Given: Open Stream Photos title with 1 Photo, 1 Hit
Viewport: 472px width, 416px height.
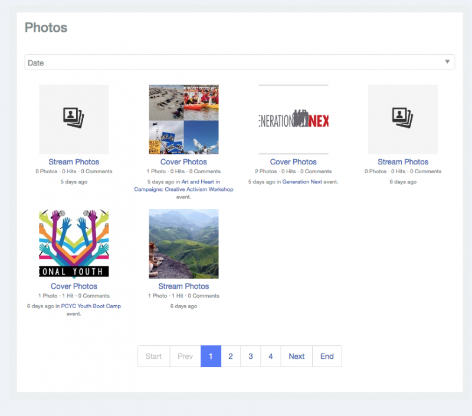Looking at the screenshot, I should [x=183, y=286].
